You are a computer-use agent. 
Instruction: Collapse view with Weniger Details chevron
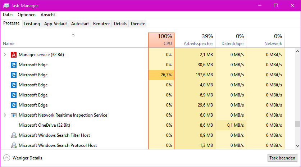6,158
